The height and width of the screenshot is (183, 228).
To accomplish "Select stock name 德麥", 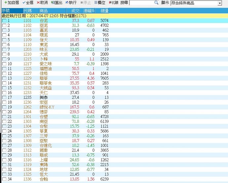I will click(44, 112).
